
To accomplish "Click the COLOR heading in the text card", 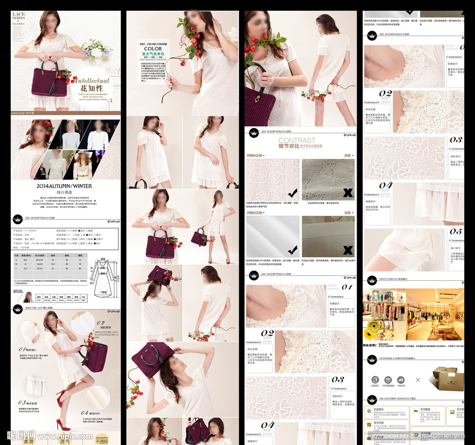I will (153, 49).
